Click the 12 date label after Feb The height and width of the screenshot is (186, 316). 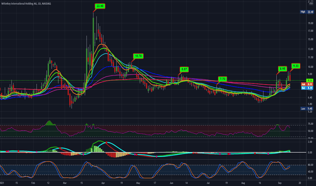[x=48, y=183]
